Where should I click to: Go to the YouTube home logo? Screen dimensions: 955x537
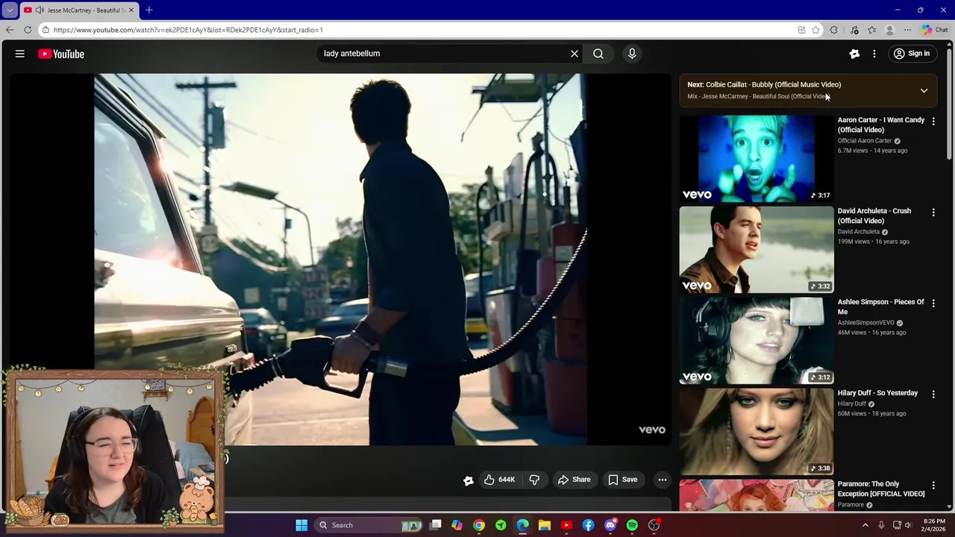61,54
